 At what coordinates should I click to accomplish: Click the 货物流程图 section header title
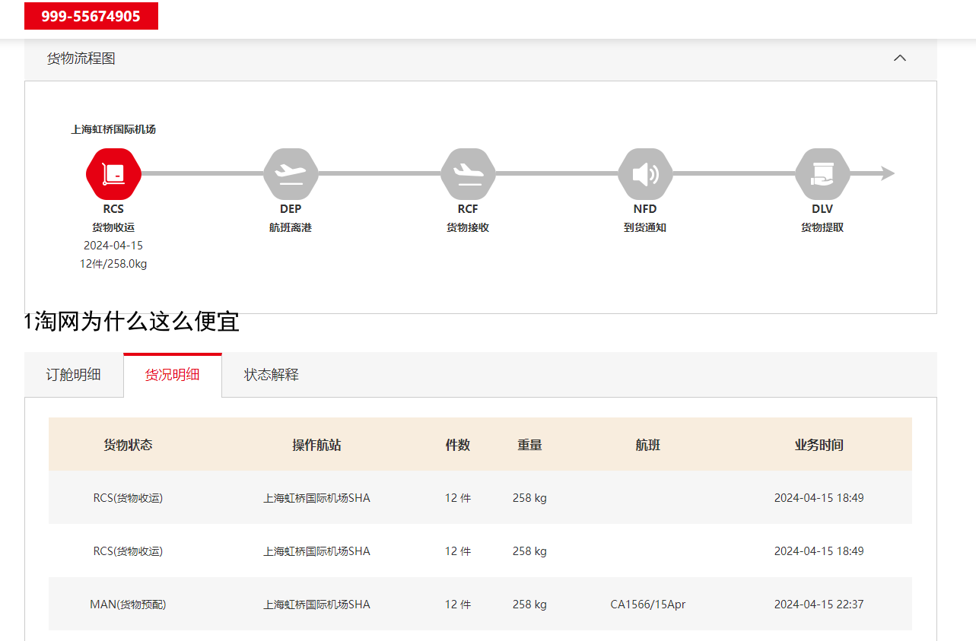[x=81, y=59]
